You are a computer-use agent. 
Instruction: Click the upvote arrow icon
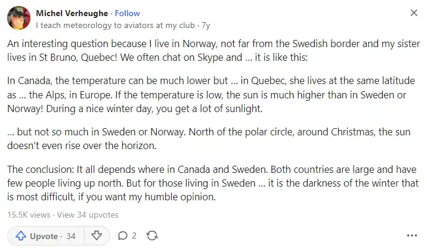(21, 235)
